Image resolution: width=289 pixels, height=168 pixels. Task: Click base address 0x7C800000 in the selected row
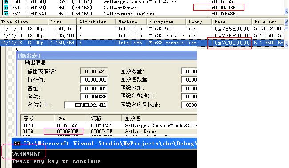click(232, 43)
